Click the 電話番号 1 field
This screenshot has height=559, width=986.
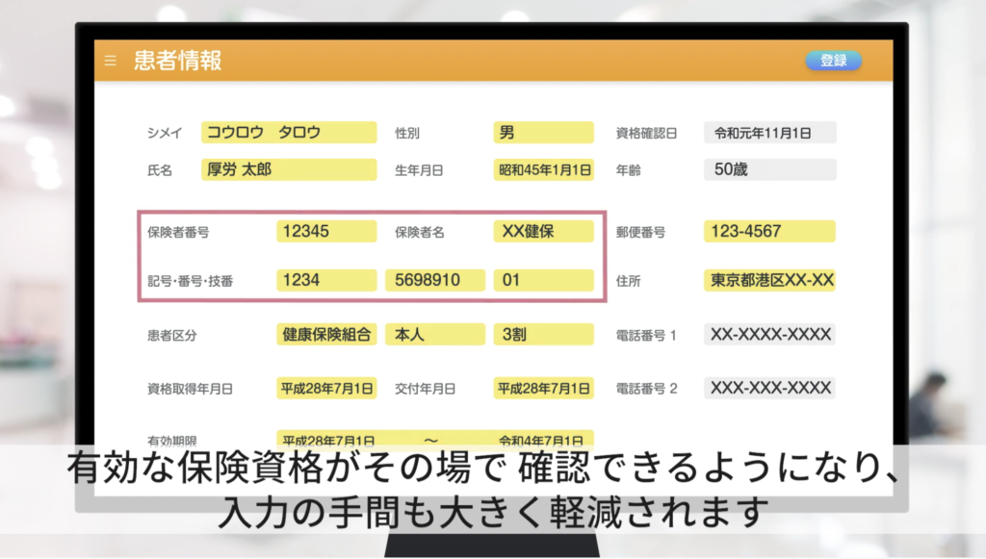(x=769, y=335)
